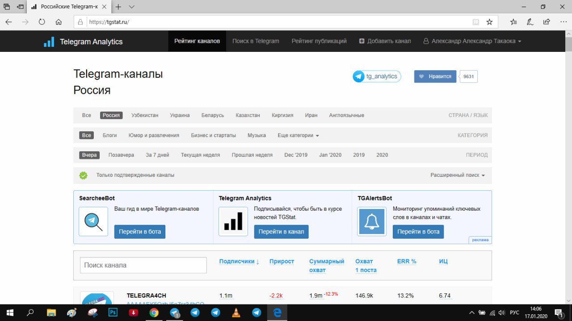Image resolution: width=572 pixels, height=321 pixels.
Task: Click Добавить канал link
Action: [385, 41]
